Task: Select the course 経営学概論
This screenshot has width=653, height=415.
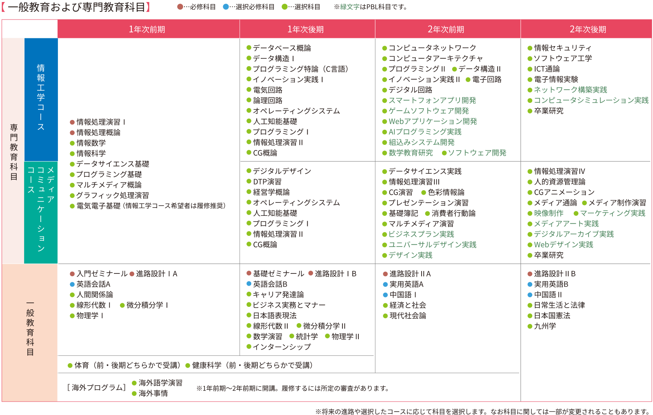Action: [x=268, y=192]
